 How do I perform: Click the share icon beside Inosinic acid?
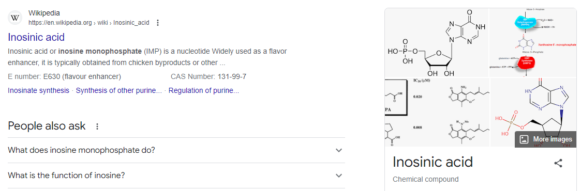click(x=558, y=163)
